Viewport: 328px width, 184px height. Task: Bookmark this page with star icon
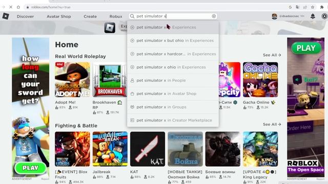313,7
